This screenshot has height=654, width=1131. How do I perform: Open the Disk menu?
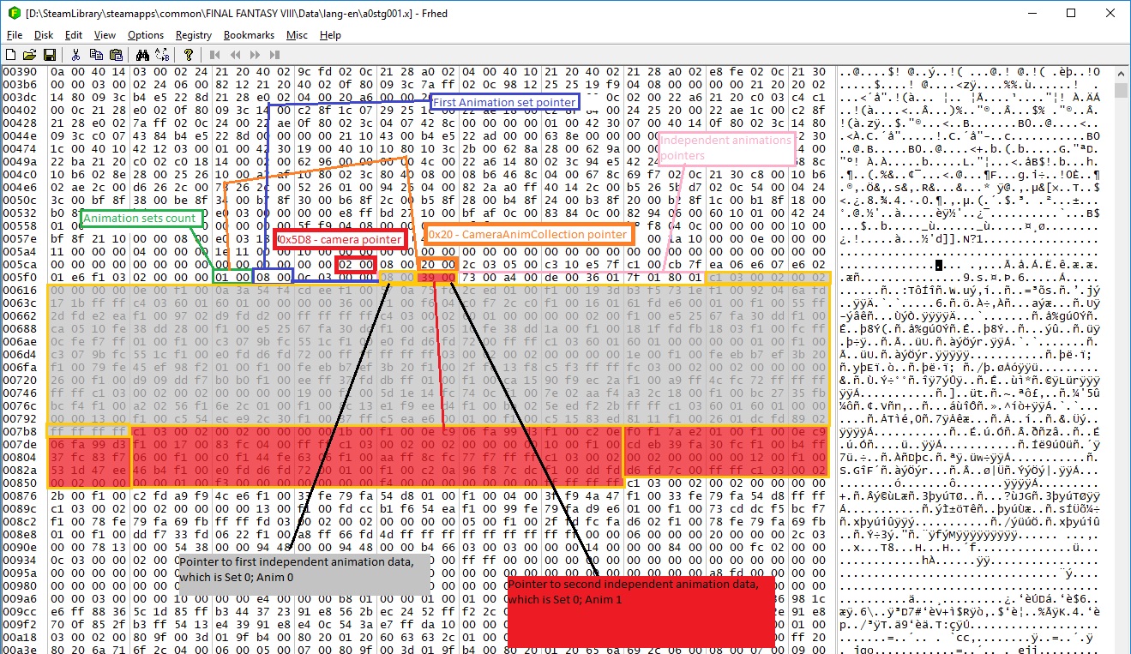(x=44, y=35)
